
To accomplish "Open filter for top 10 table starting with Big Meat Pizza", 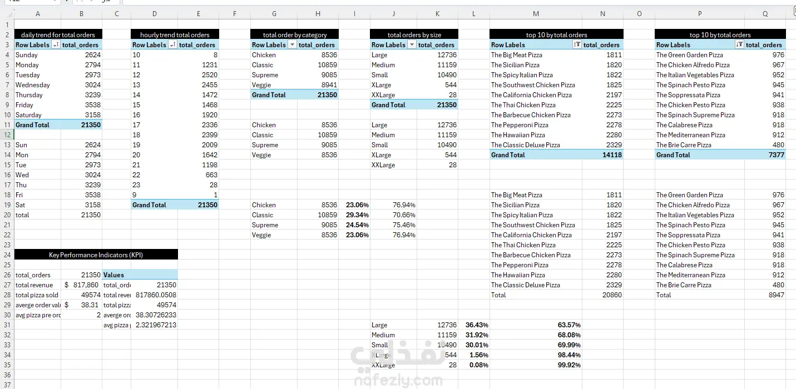I will 577,45.
